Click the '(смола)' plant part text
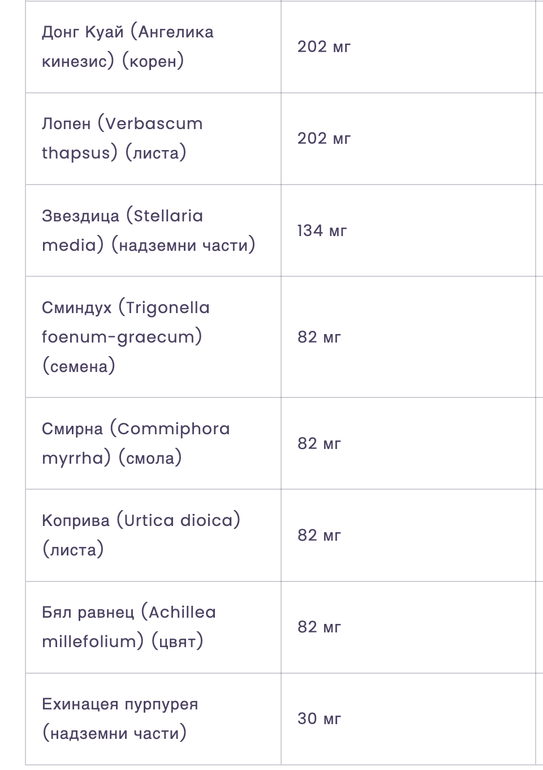The image size is (543, 770). click(x=150, y=458)
